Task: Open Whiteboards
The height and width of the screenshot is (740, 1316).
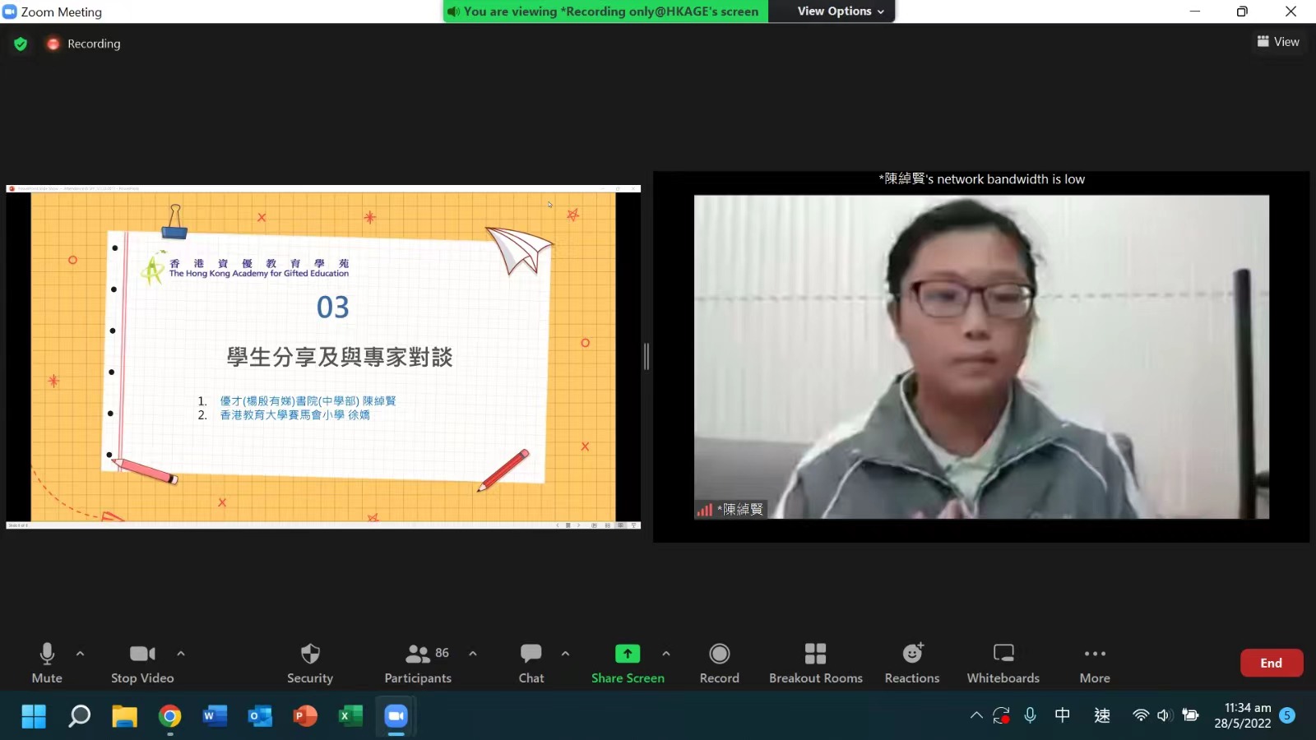Action: pos(1003,663)
